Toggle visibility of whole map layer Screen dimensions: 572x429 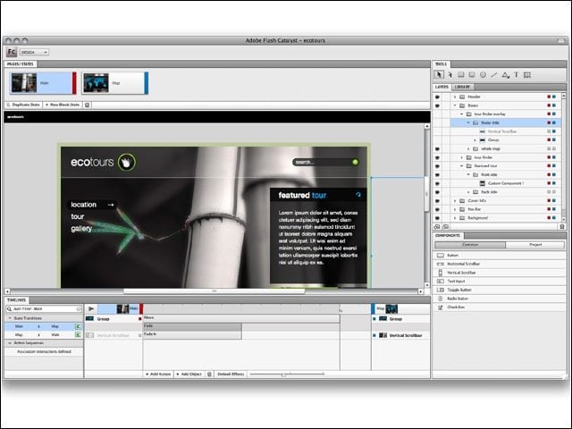[437, 149]
